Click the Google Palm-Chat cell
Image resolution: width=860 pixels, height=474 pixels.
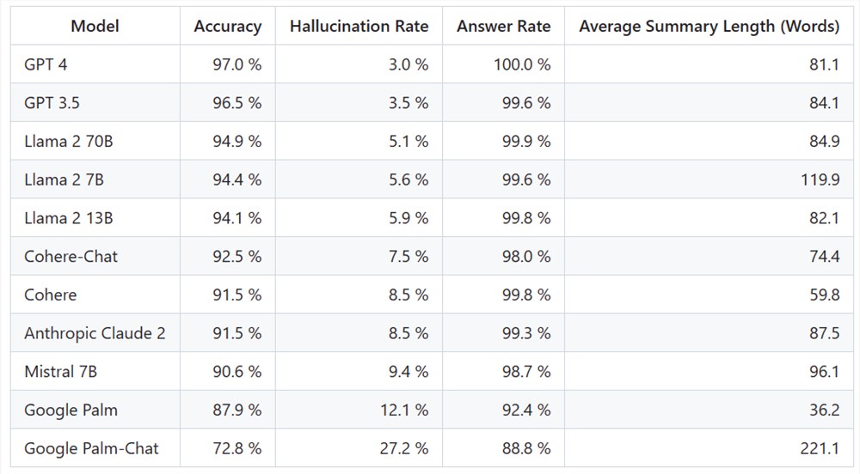tap(91, 448)
